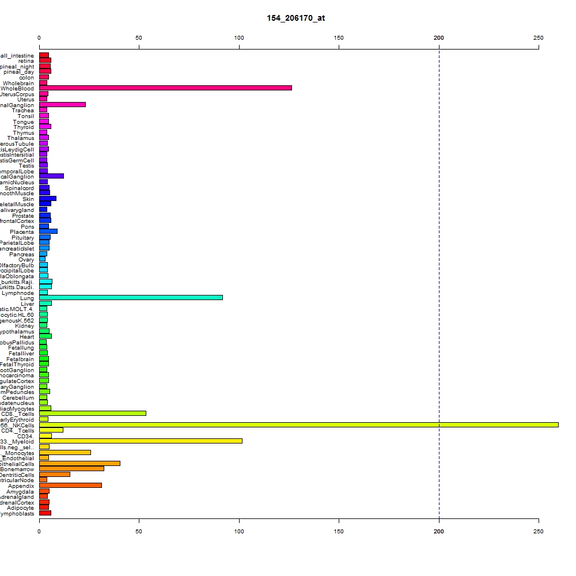Click the 150 label on top axis

click(339, 38)
